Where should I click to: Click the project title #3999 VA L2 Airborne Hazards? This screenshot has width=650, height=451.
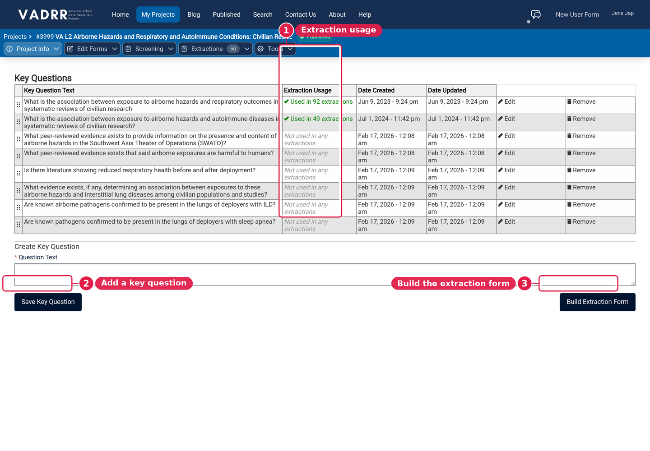tap(164, 37)
